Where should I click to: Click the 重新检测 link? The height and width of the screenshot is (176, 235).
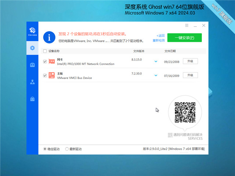coord(159,40)
